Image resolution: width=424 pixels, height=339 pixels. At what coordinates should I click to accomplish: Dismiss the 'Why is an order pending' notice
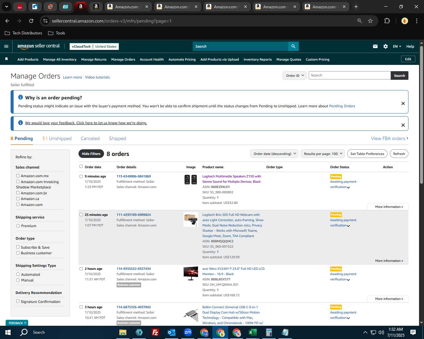[x=403, y=103]
